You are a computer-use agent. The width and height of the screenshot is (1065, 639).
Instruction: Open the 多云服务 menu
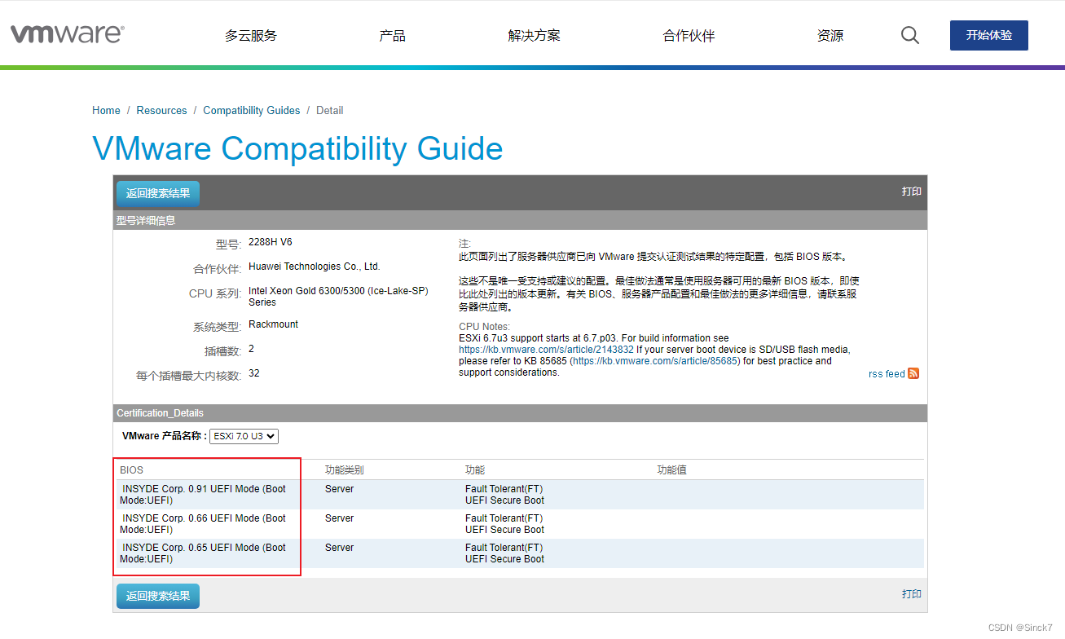[x=251, y=36]
